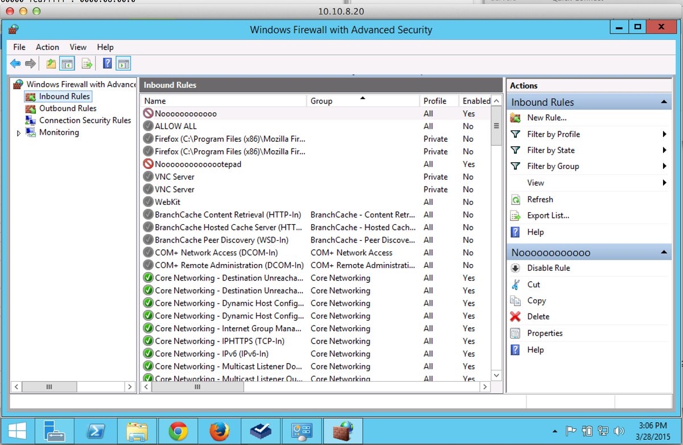The width and height of the screenshot is (683, 445).
Task: Select Connection Security Rules in the tree
Action: (85, 120)
